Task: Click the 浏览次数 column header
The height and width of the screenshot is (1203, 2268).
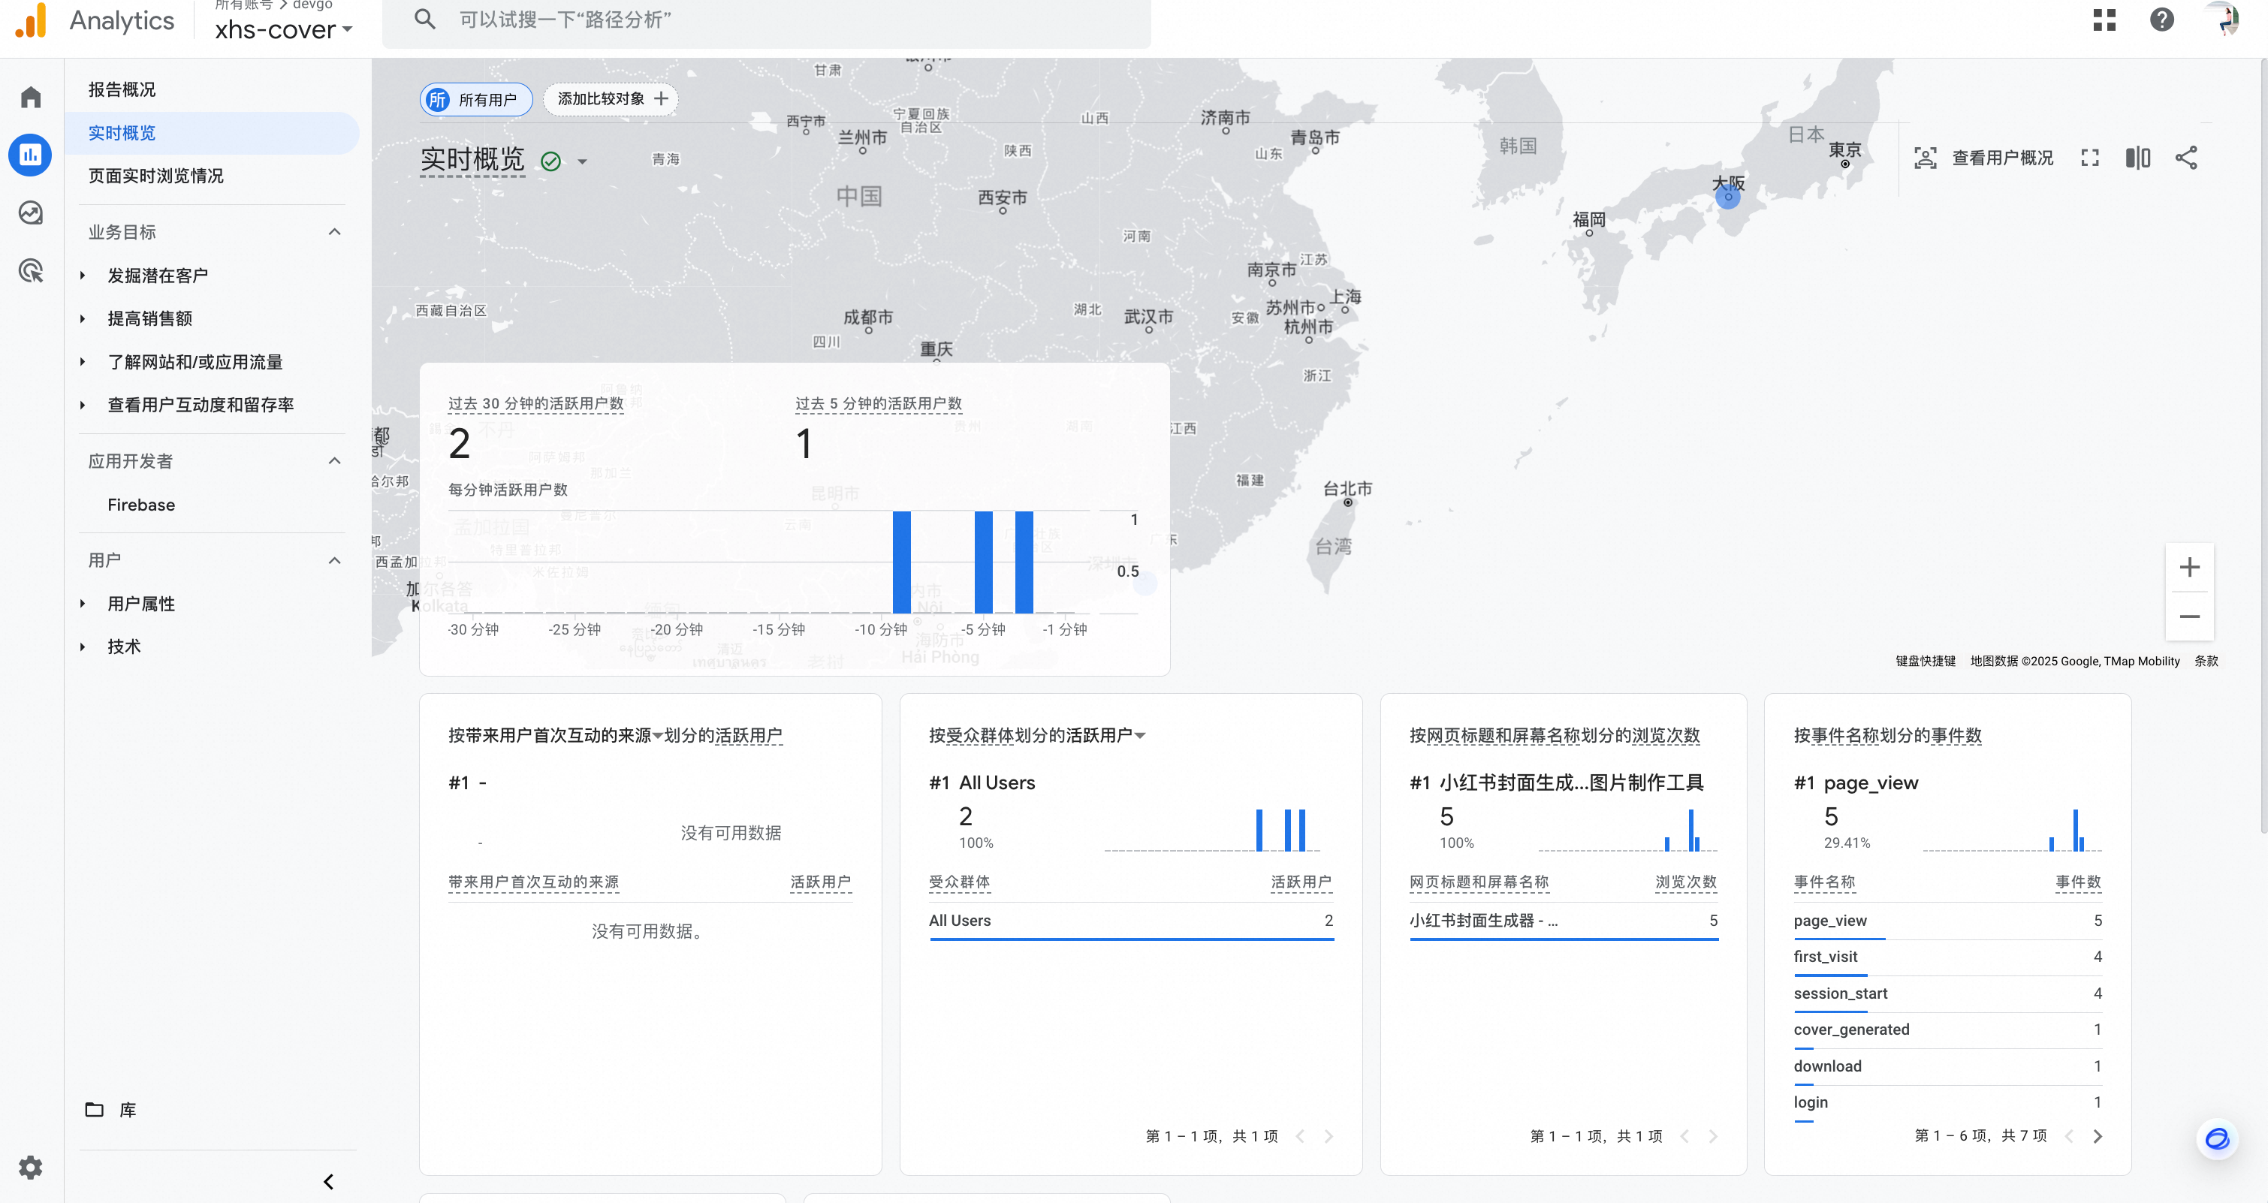Action: pyautogui.click(x=1685, y=882)
